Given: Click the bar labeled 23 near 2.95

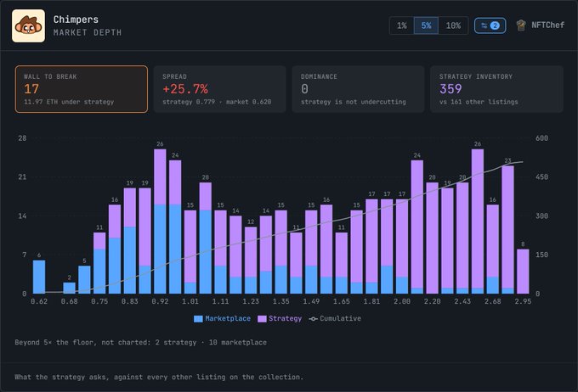Looking at the screenshot, I should [507, 230].
